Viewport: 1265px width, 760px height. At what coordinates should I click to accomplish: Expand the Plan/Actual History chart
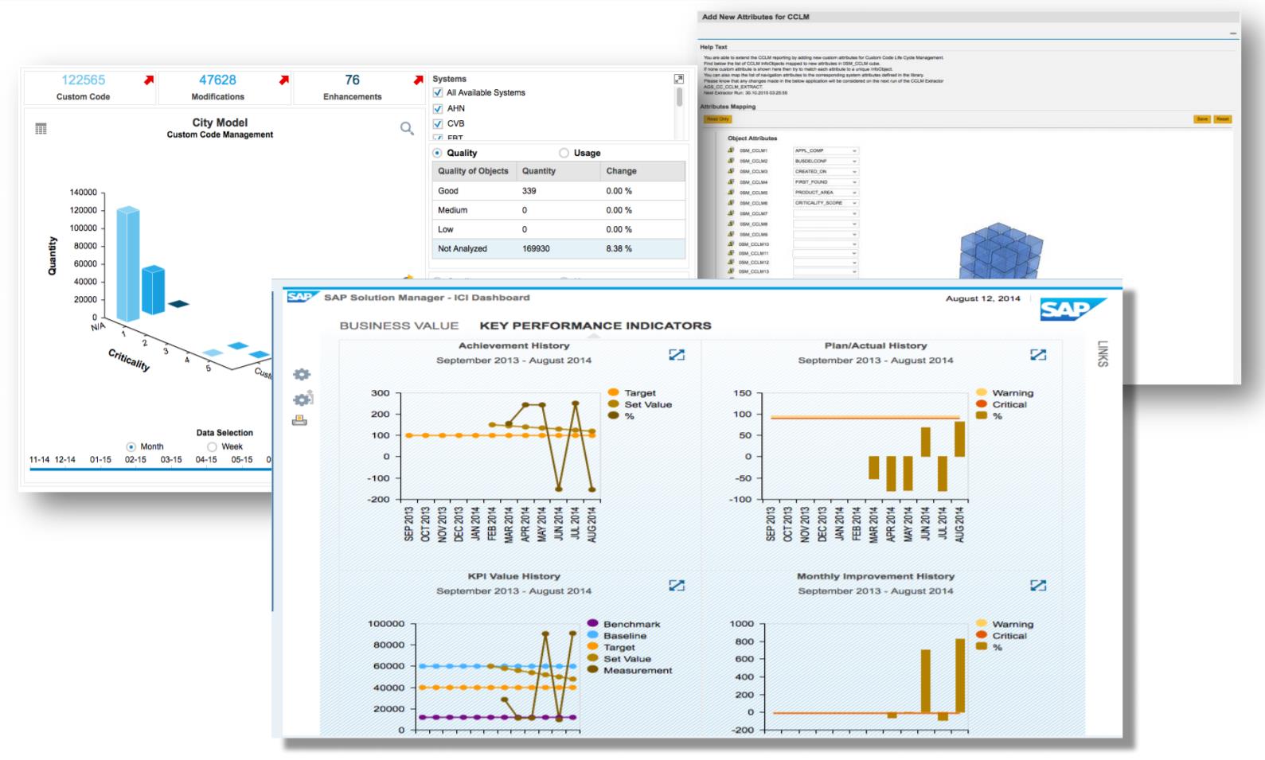(1038, 354)
